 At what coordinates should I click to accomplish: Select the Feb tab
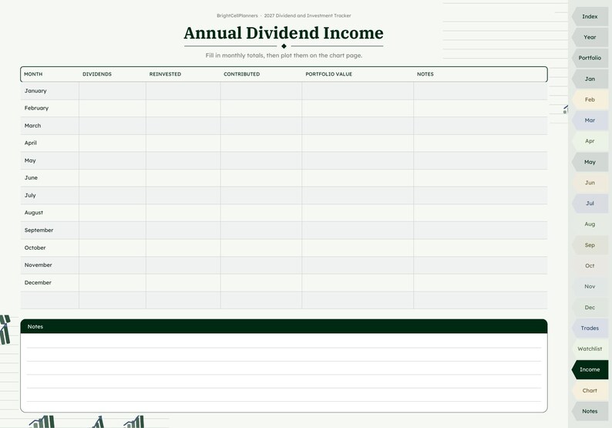click(590, 99)
